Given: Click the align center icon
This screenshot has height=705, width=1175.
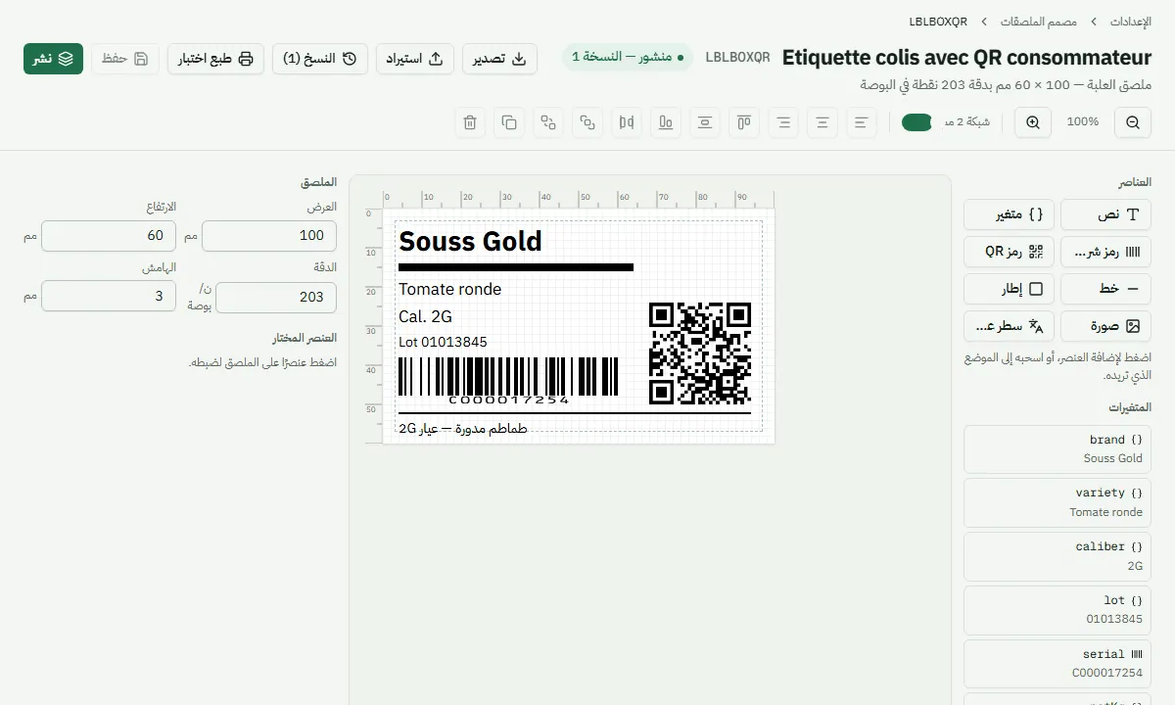Looking at the screenshot, I should [822, 122].
